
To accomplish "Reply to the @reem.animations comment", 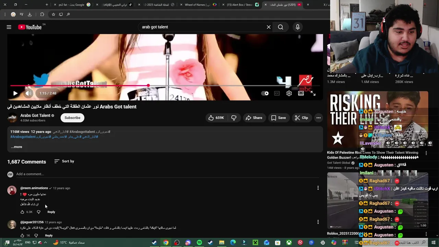I will pyautogui.click(x=51, y=212).
